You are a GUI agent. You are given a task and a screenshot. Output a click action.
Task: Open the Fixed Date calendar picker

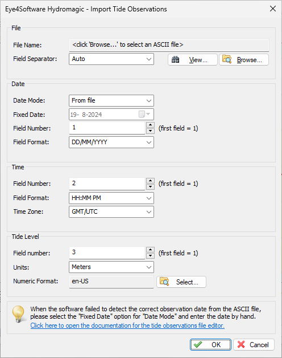[144, 114]
